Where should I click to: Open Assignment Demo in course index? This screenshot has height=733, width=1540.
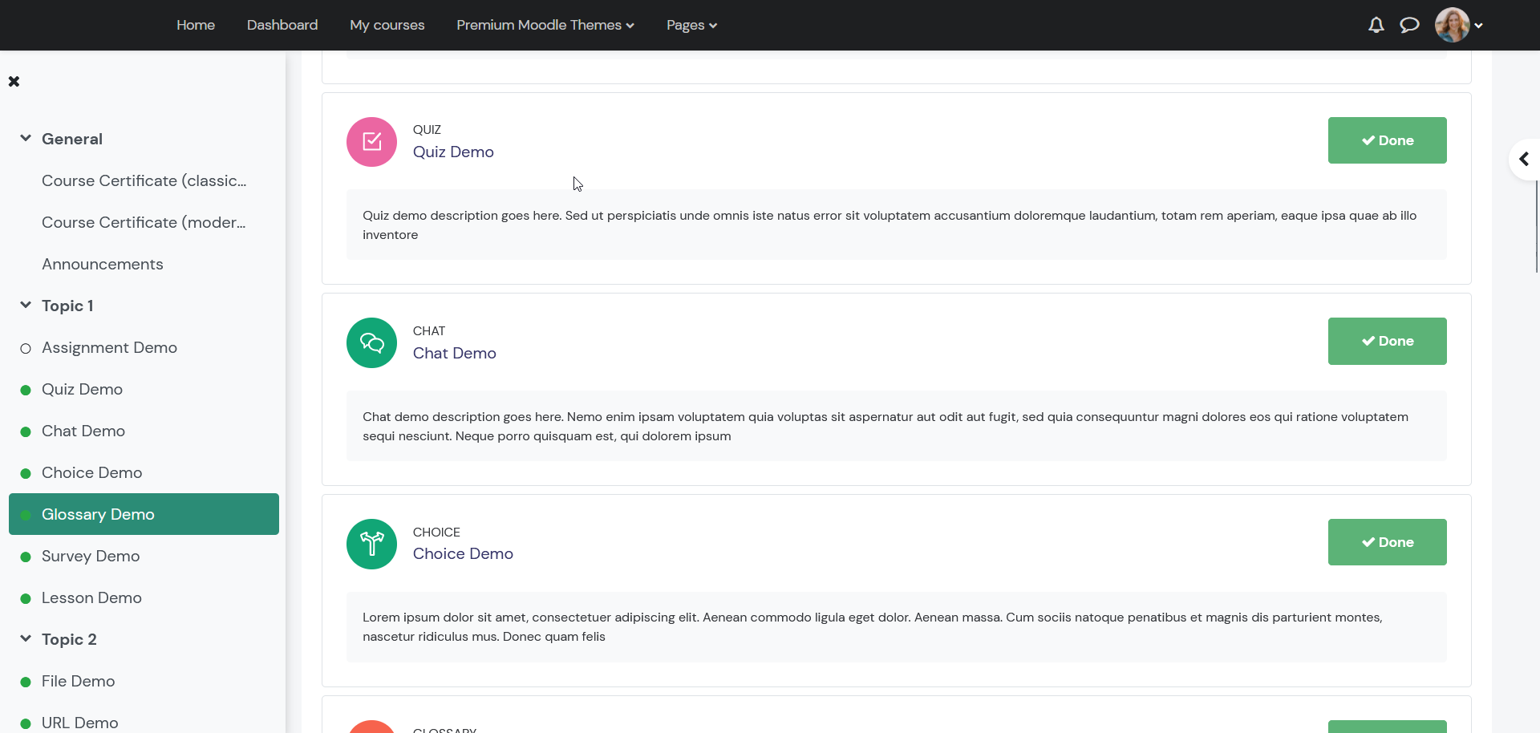(109, 348)
